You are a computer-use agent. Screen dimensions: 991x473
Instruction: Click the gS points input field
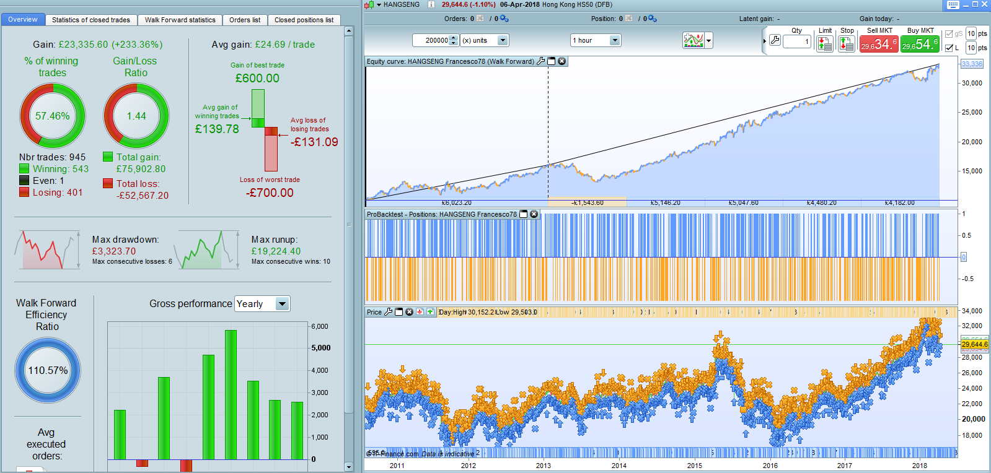(x=971, y=33)
